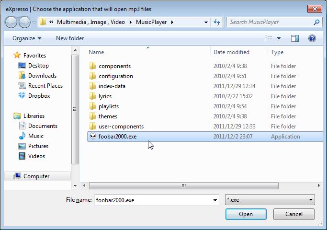Toggle the preview pane icon

[x=294, y=38]
